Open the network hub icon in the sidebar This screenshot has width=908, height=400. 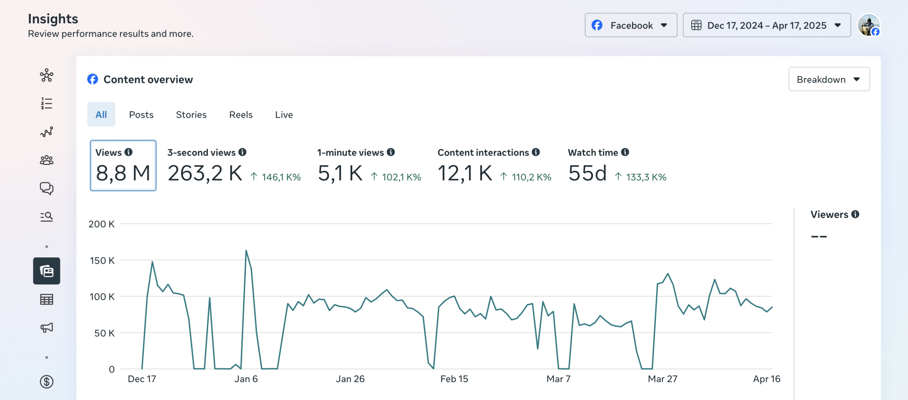tap(46, 76)
